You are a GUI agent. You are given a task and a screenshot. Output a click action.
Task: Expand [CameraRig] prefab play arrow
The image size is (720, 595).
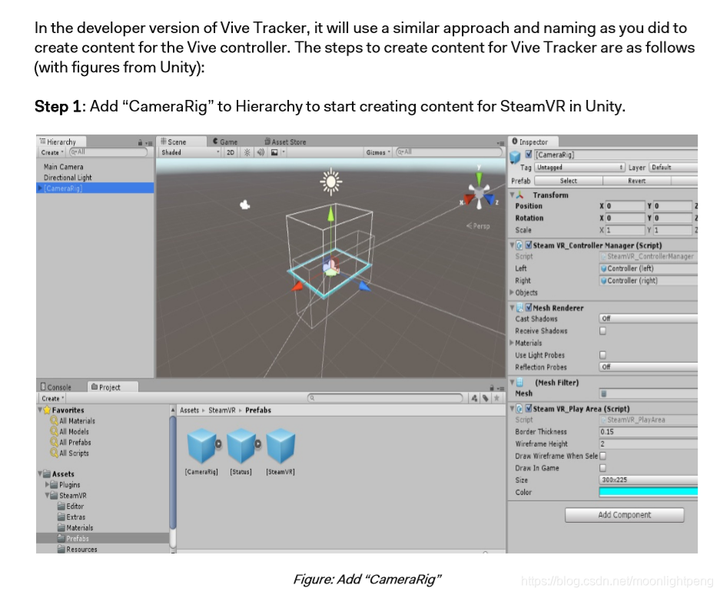coord(218,444)
